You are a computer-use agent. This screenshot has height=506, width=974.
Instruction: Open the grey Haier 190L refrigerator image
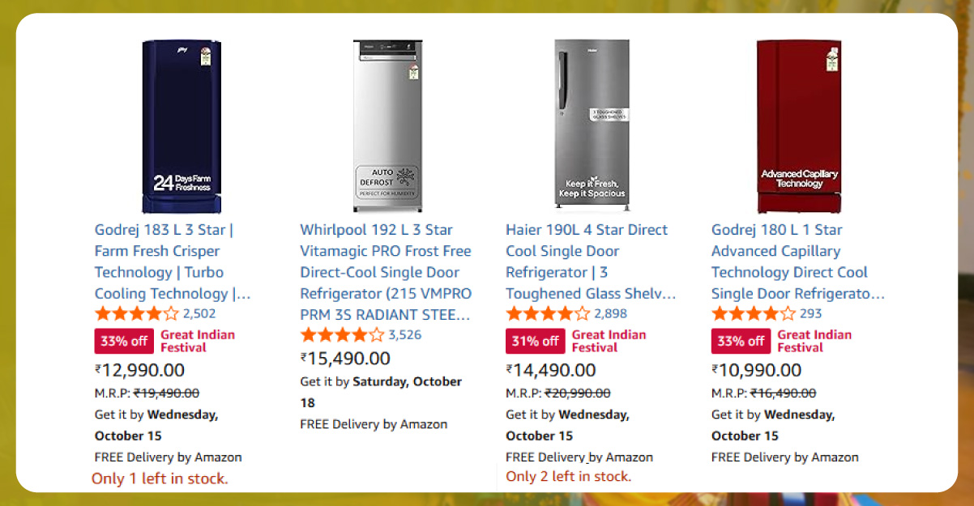click(x=592, y=126)
